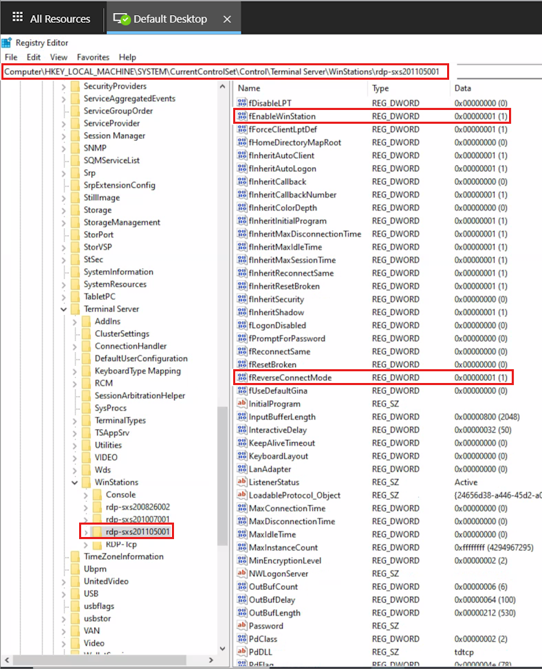Collapse the WinStations tree node
This screenshot has height=669, width=542.
75,483
